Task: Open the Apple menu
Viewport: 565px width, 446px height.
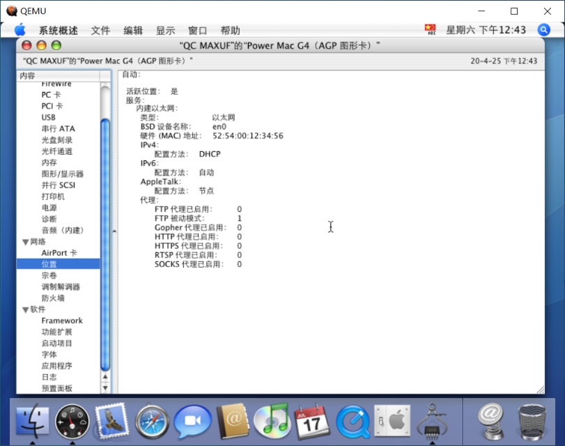Action: pos(21,30)
